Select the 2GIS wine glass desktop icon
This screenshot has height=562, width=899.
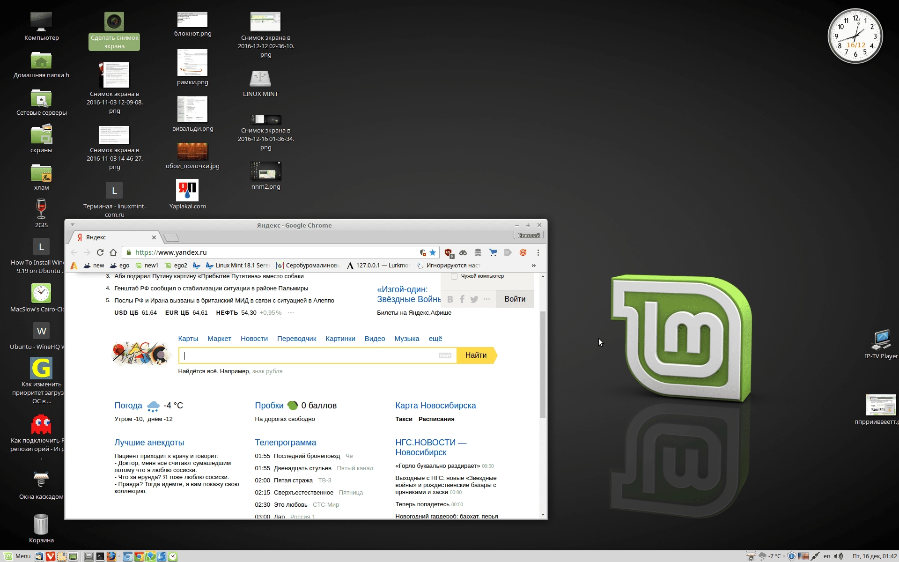pyautogui.click(x=41, y=213)
